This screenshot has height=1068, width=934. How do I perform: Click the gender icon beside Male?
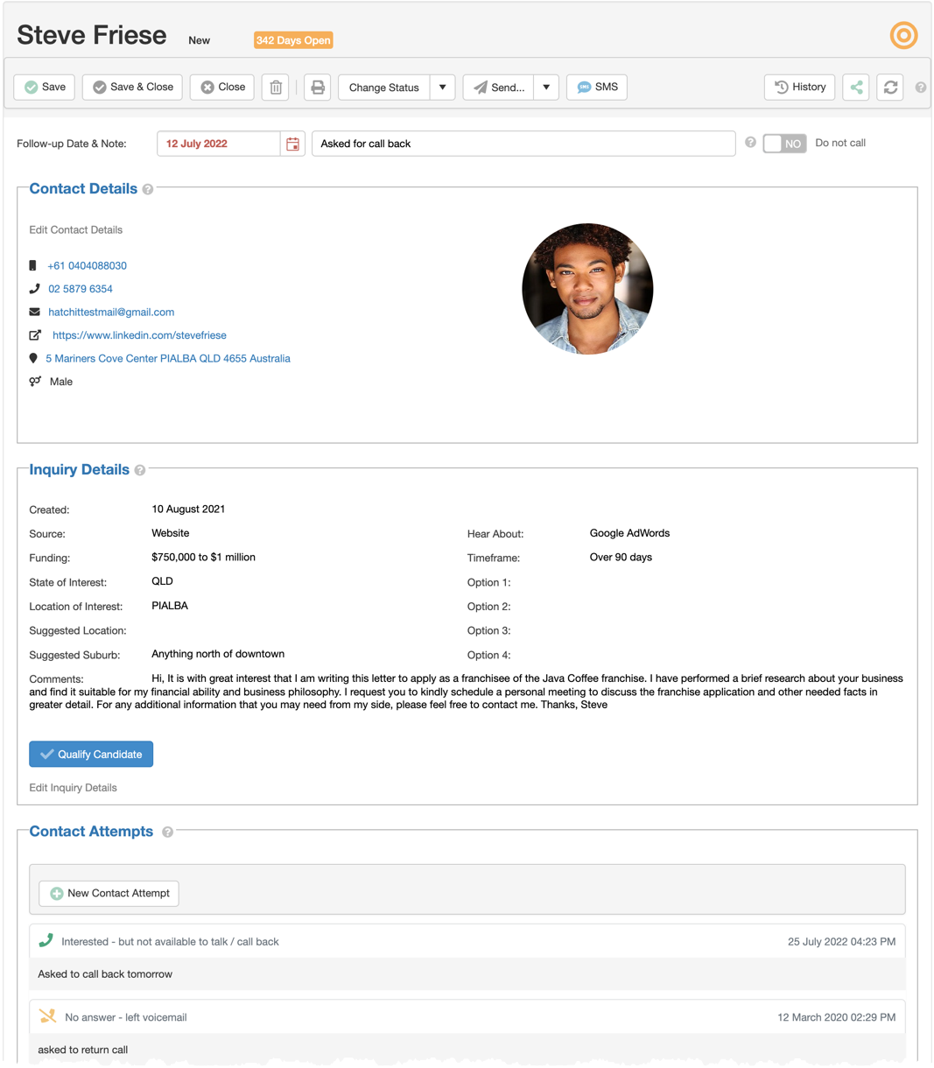pyautogui.click(x=35, y=382)
